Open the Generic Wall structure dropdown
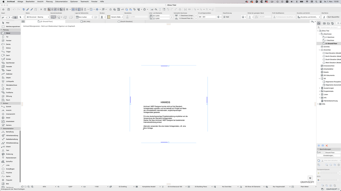Image resolution: width=341 pixels, height=191 pixels. click(115, 17)
